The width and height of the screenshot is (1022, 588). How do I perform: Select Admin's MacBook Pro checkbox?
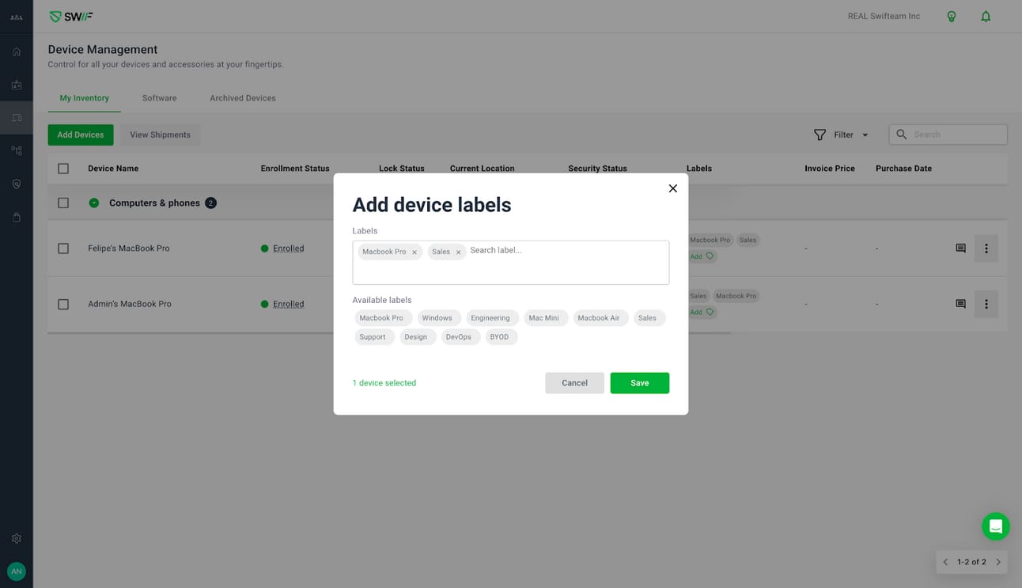63,304
